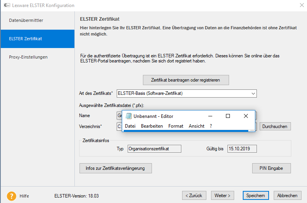Click the Verzeichnis input field
The image size is (307, 203).
119,126
